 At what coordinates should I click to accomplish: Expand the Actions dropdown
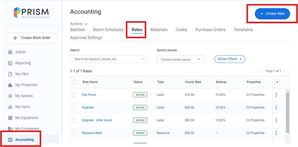point(79,24)
